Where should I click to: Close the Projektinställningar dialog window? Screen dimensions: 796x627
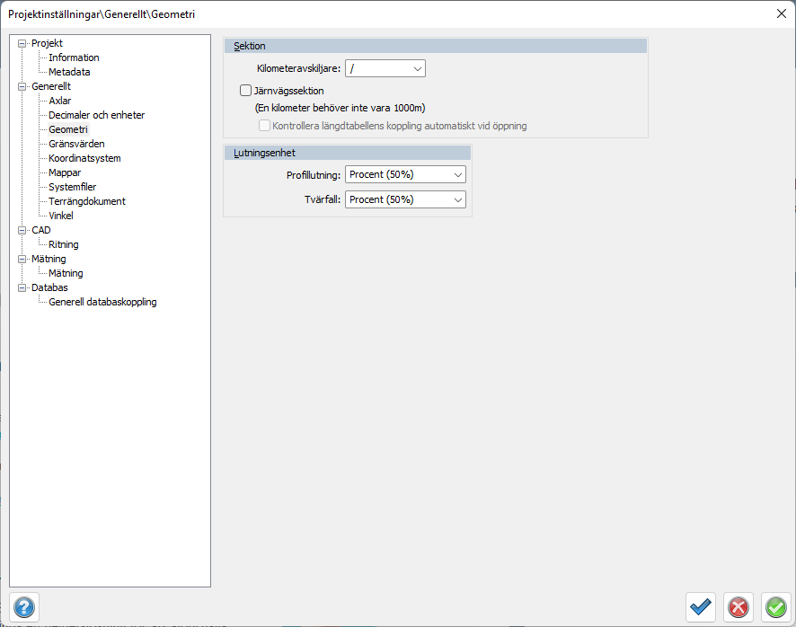(x=780, y=13)
